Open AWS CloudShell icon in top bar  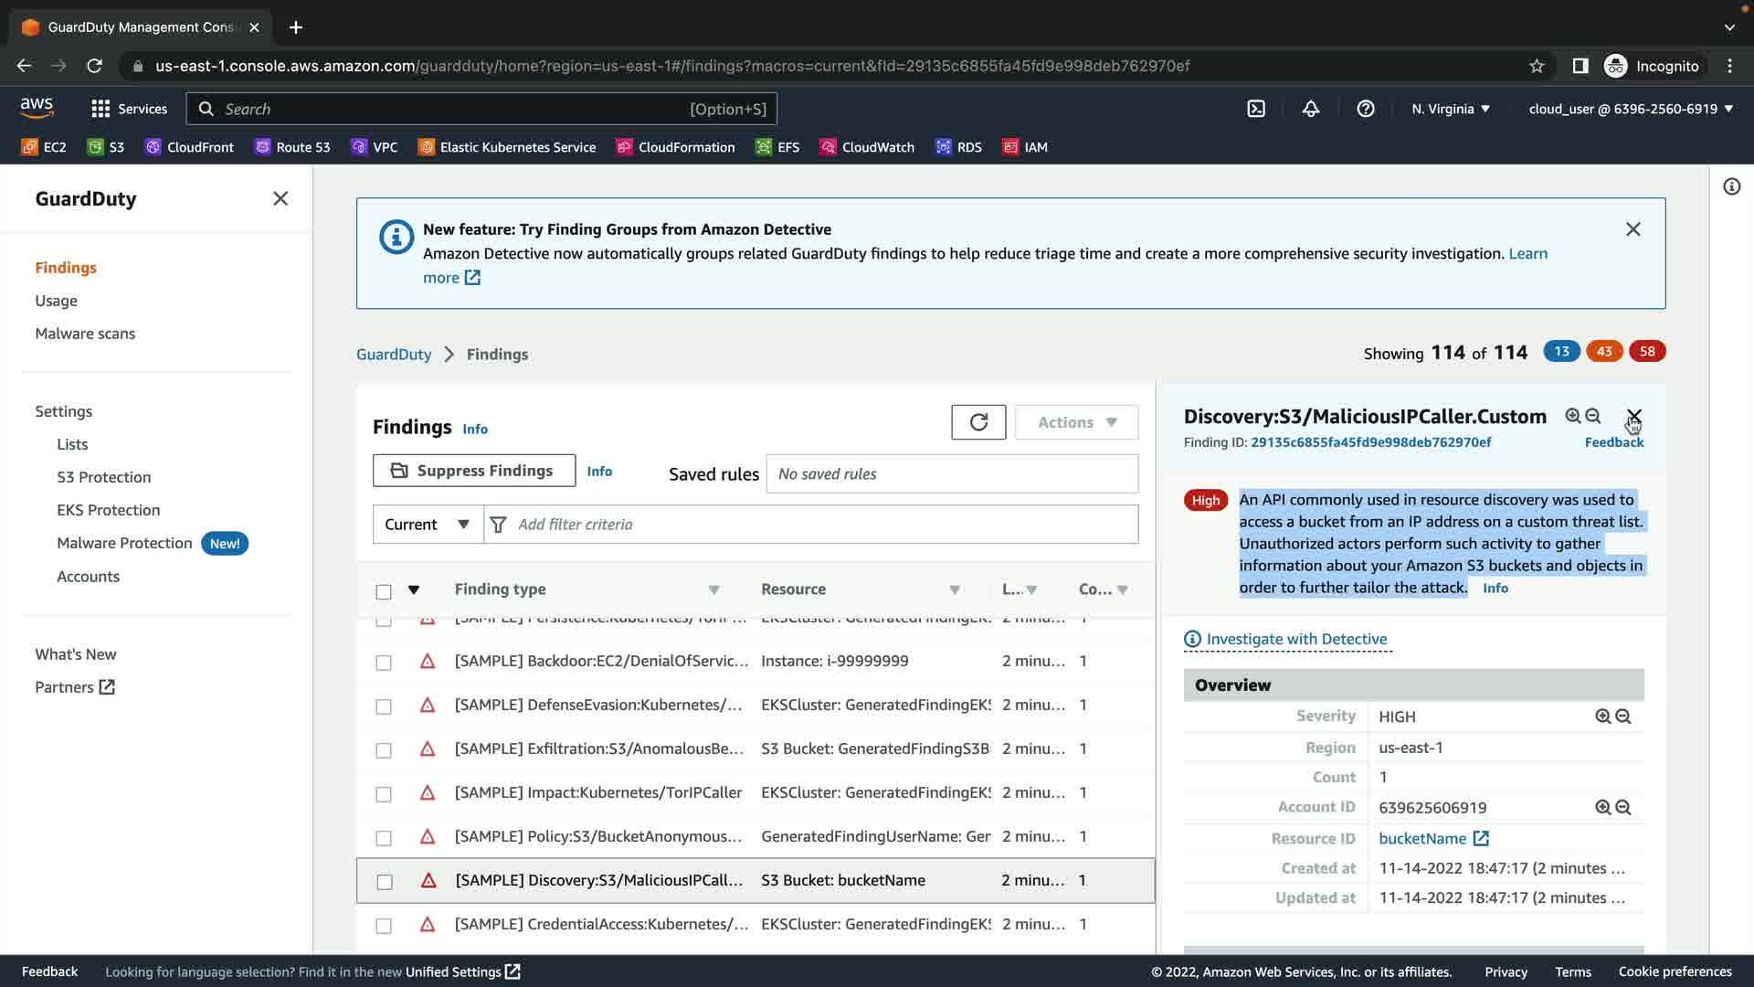(x=1256, y=109)
